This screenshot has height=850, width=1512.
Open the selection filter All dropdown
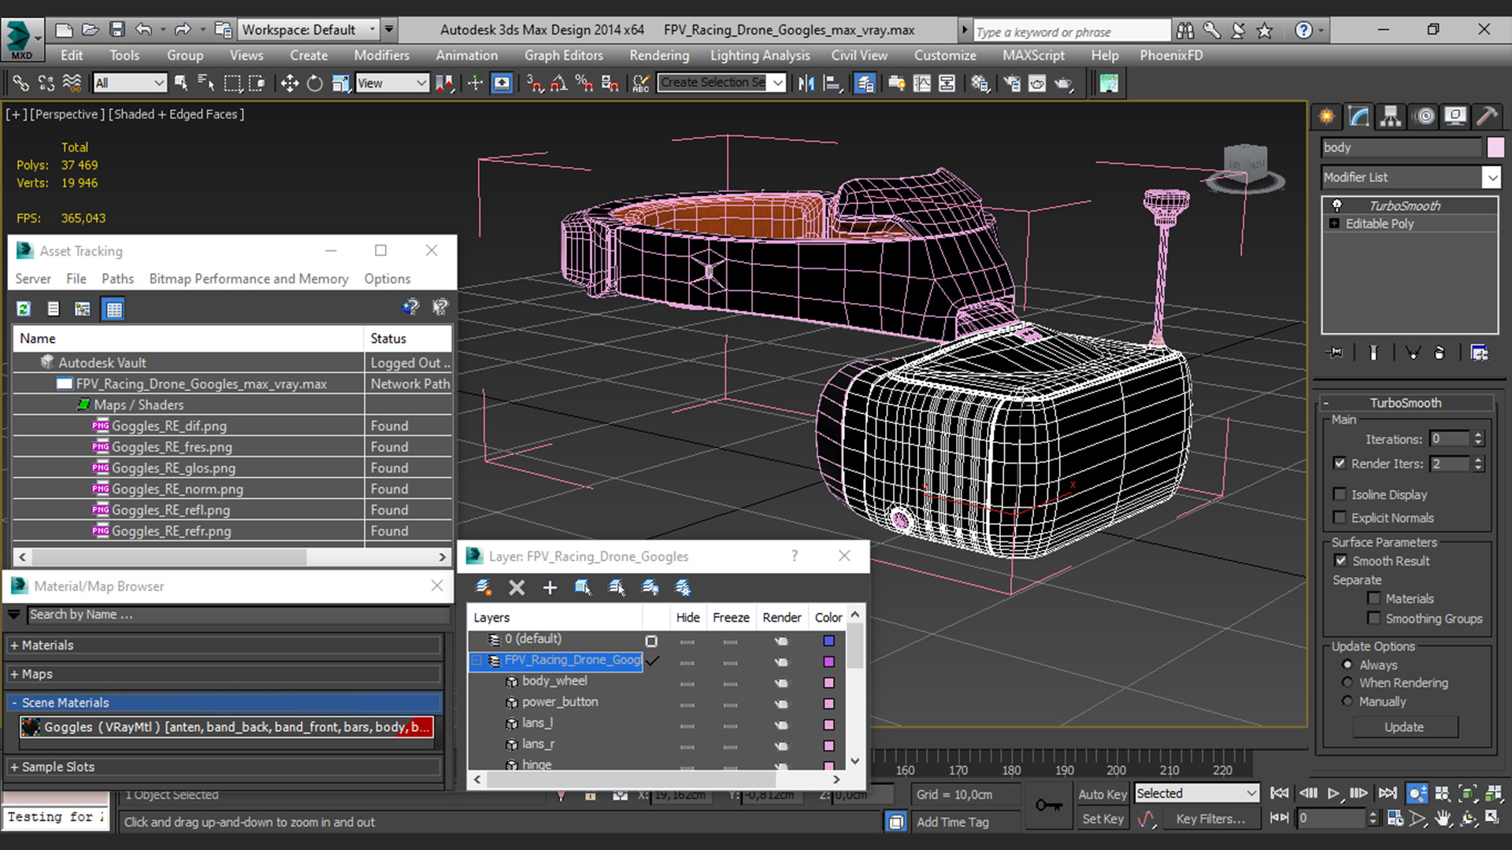click(x=130, y=83)
